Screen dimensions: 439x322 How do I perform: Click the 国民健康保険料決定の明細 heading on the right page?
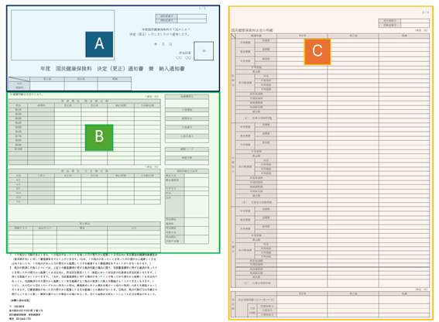coord(252,30)
